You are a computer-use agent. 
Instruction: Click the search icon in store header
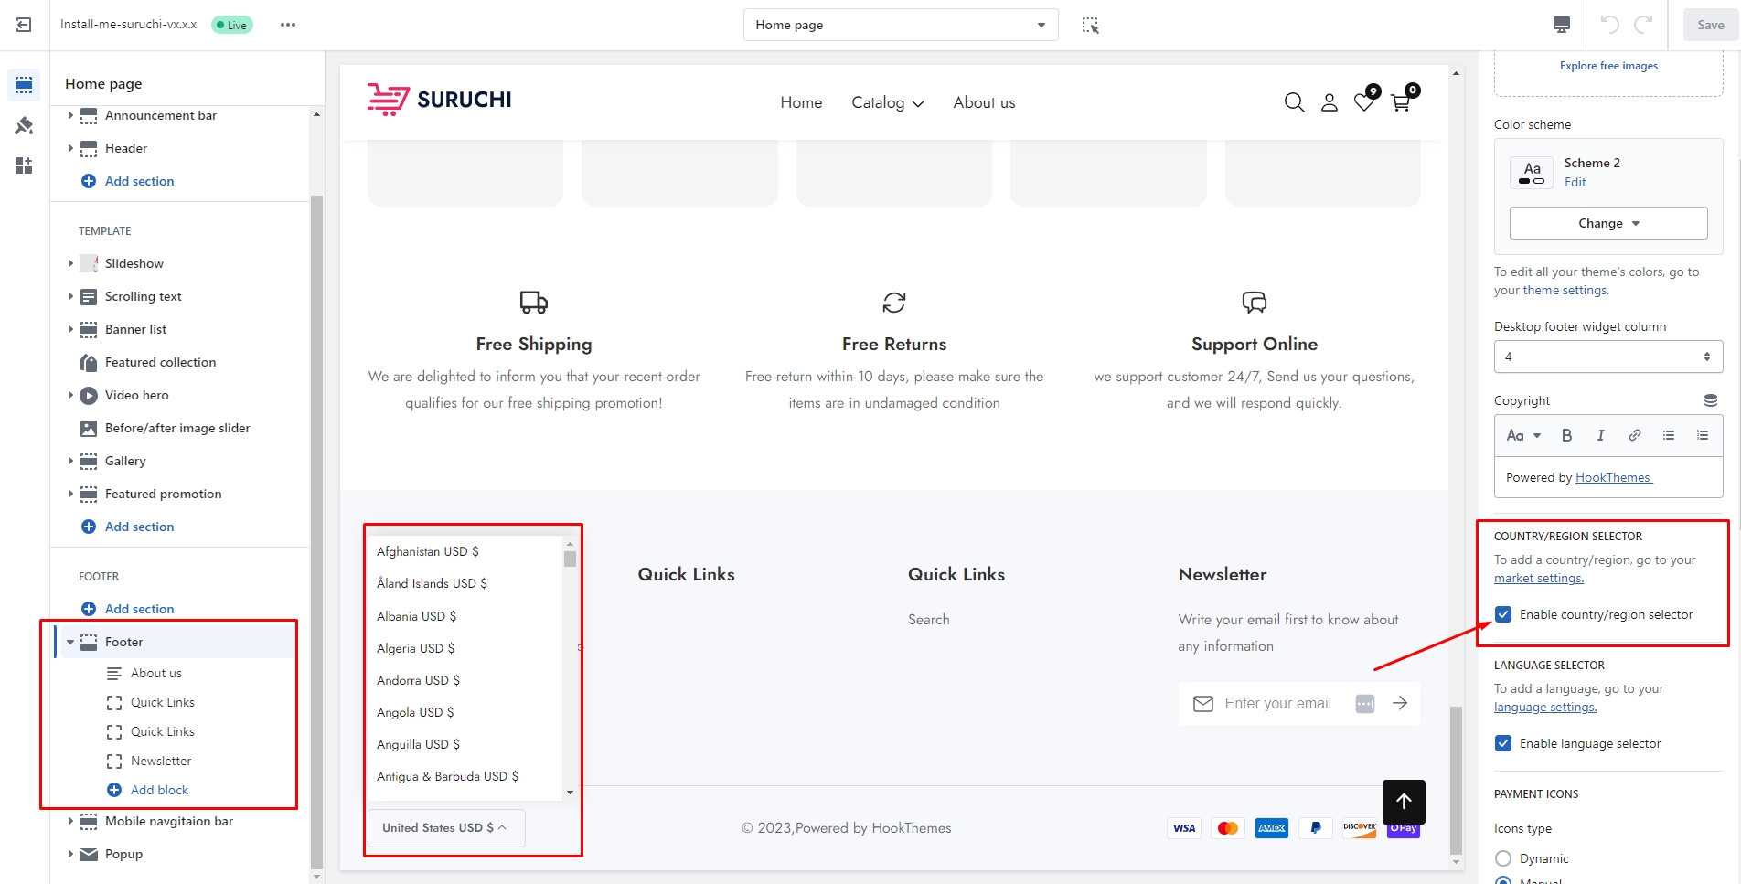click(1294, 103)
